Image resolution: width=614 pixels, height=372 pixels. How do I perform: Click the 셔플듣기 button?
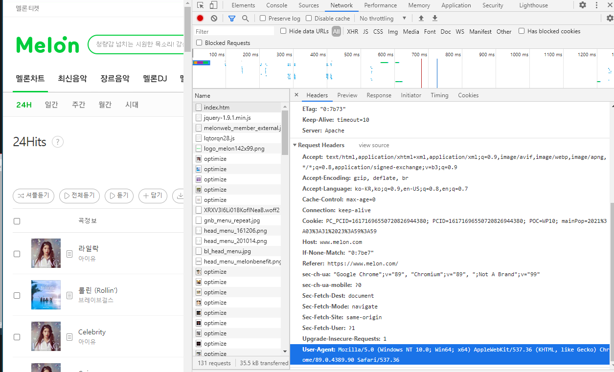pos(34,196)
